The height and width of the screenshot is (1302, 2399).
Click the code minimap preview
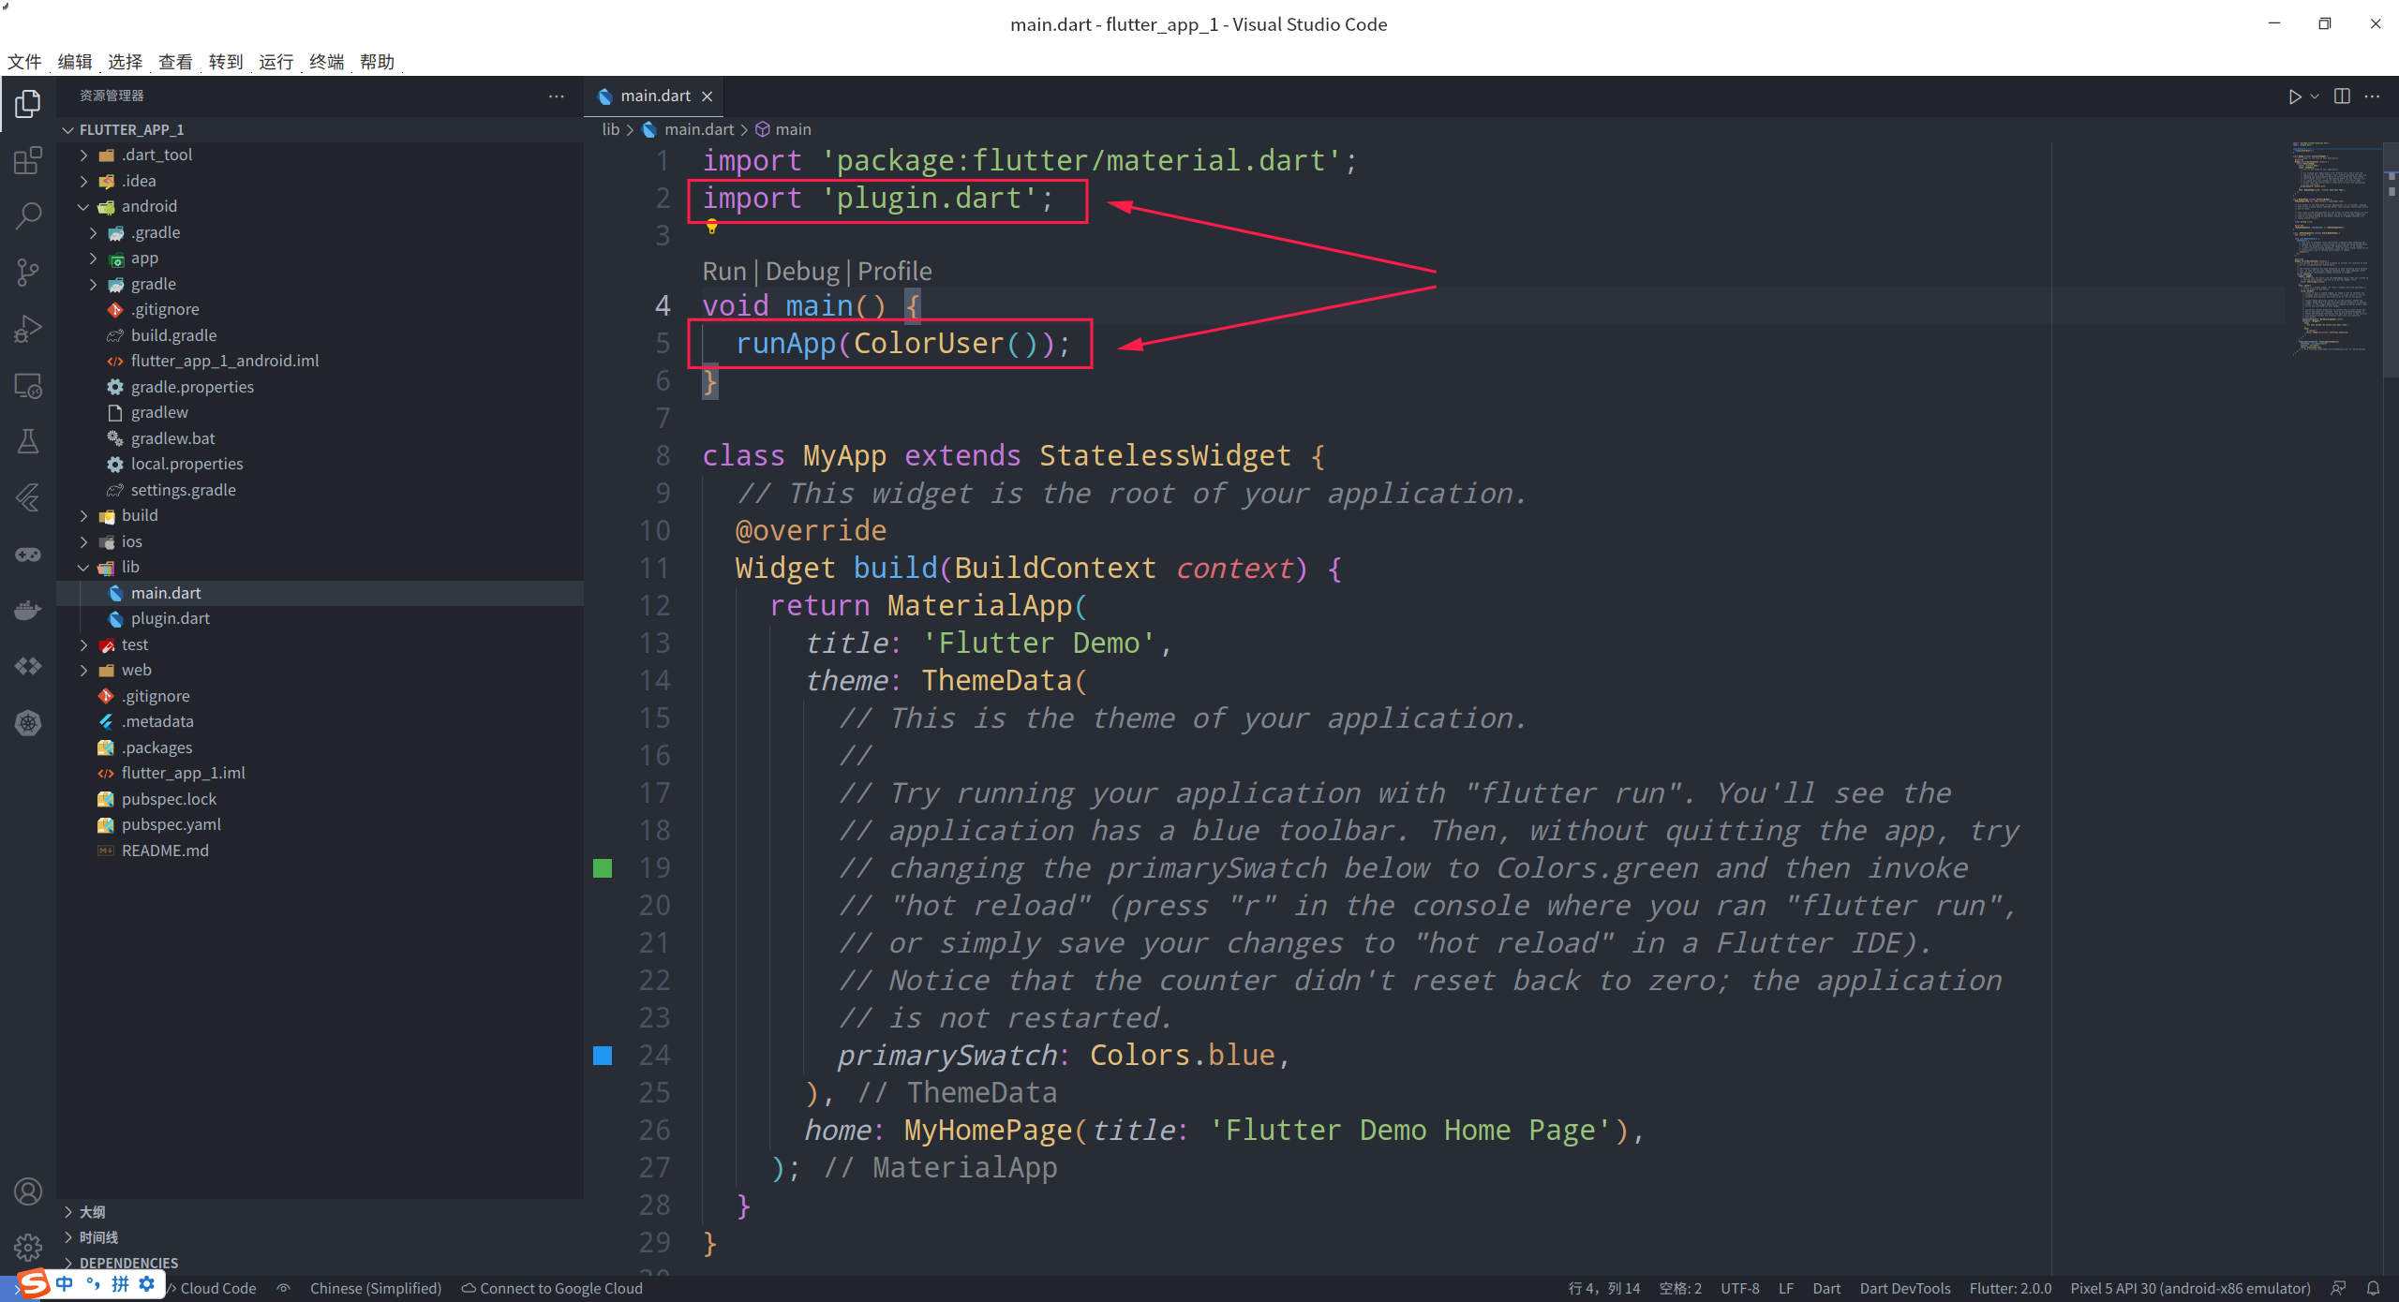[x=2333, y=248]
